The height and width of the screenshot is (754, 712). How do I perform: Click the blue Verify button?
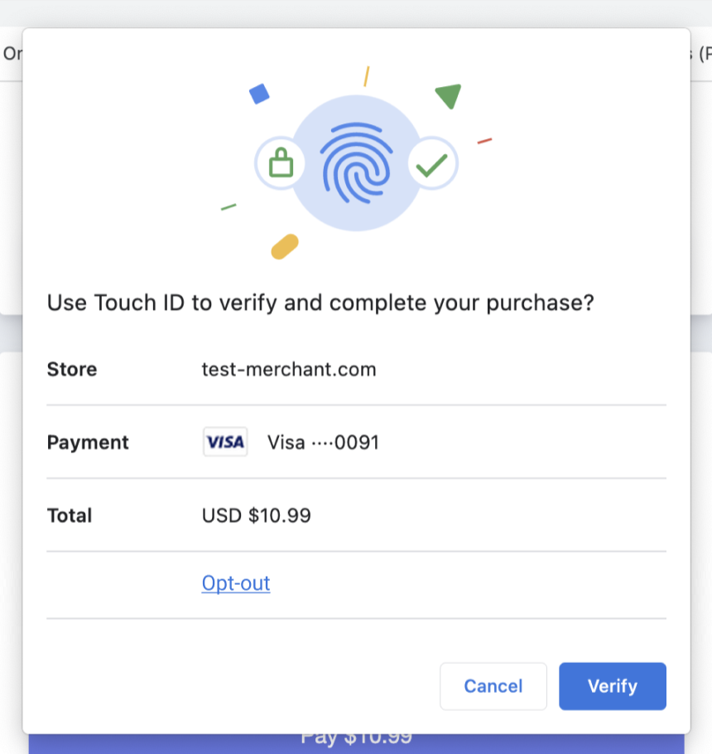coord(612,686)
